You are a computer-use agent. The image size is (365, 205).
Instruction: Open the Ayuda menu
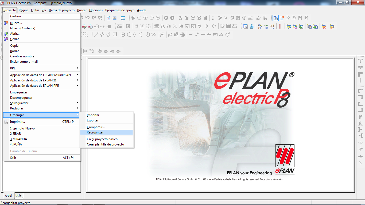tap(141, 10)
